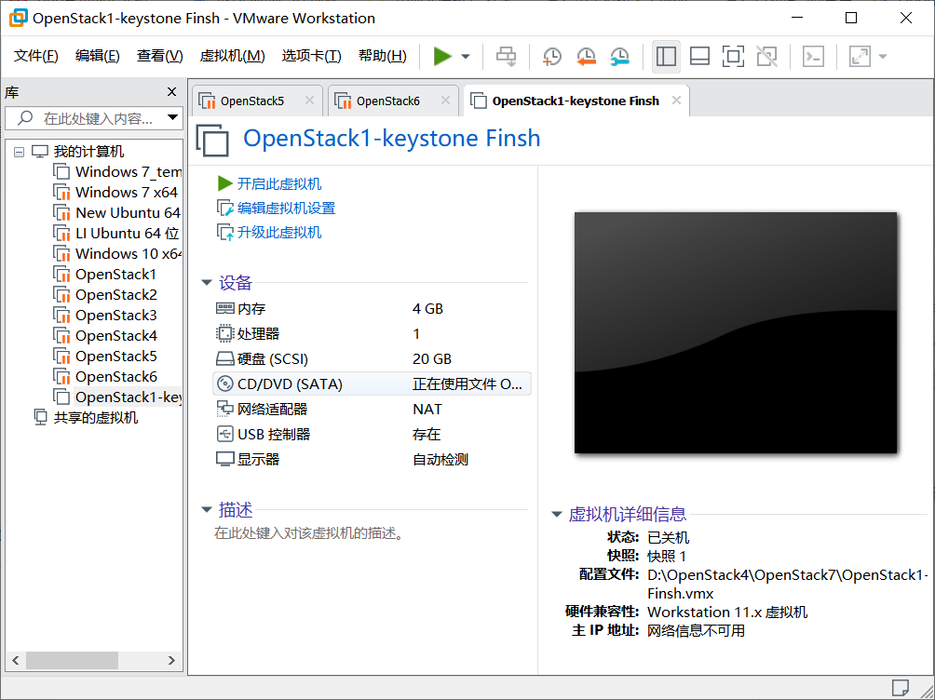Click the library horizontal scrollbar thumb
This screenshot has height=700, width=935.
(72, 660)
